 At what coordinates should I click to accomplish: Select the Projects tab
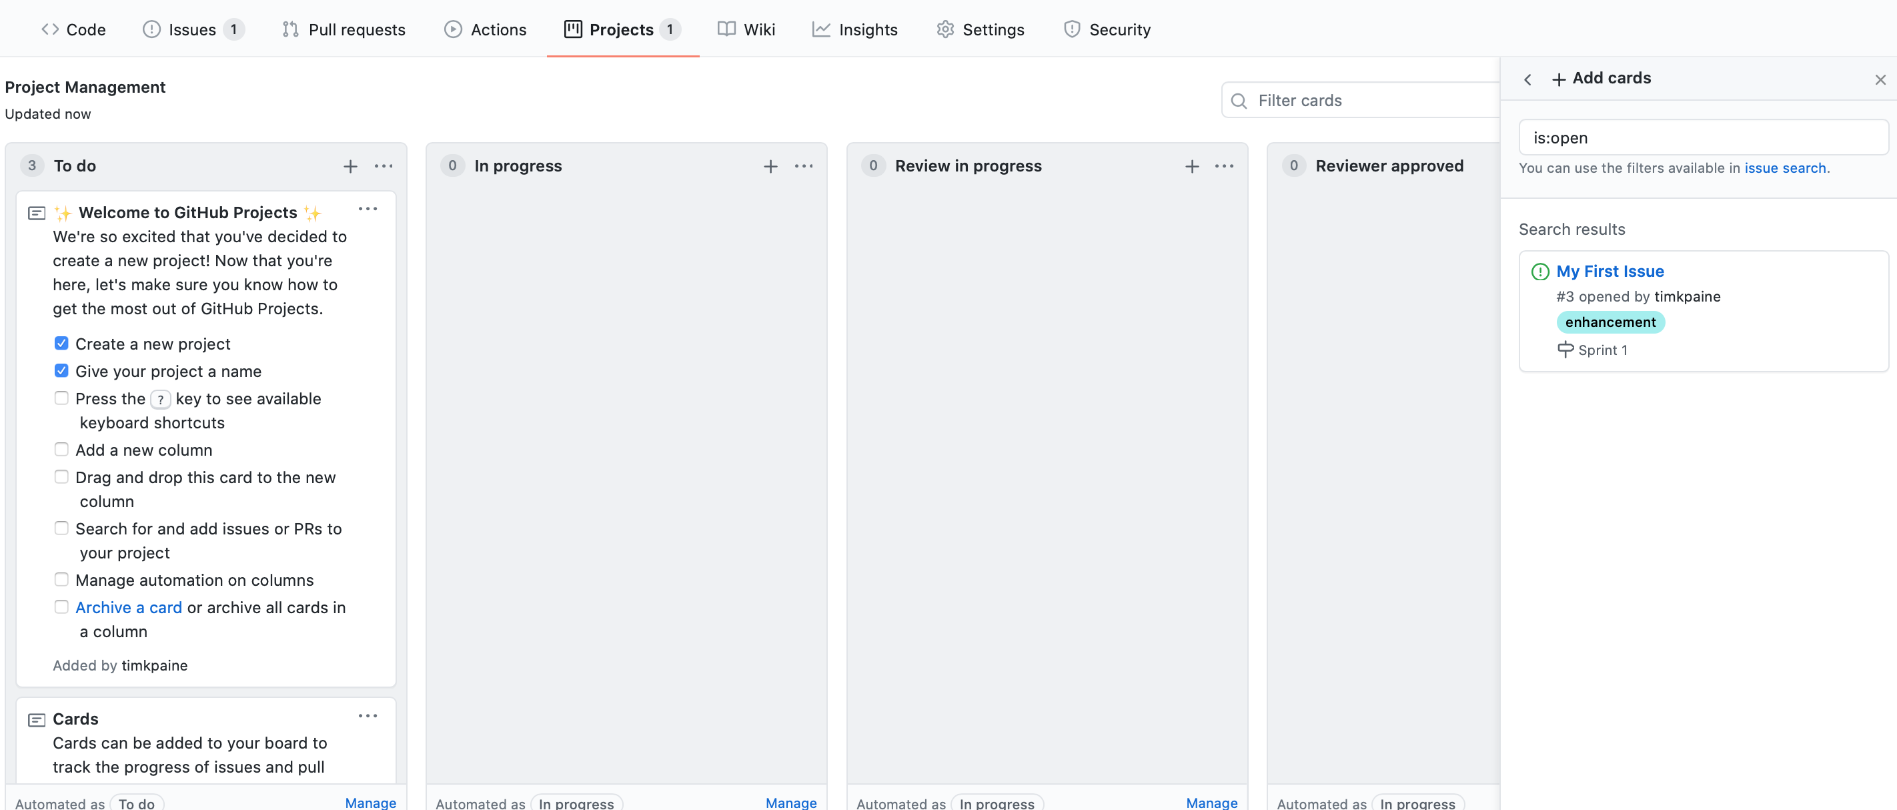[622, 29]
